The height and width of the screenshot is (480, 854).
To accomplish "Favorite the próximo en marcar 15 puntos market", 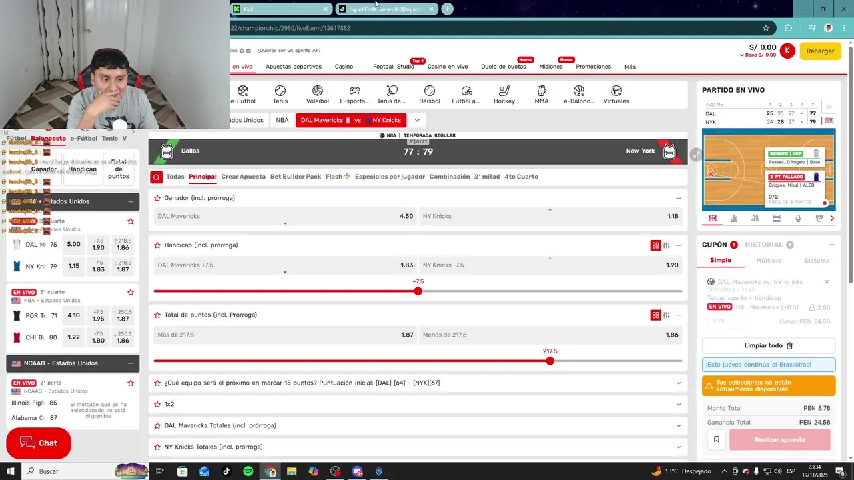I will 157,383.
